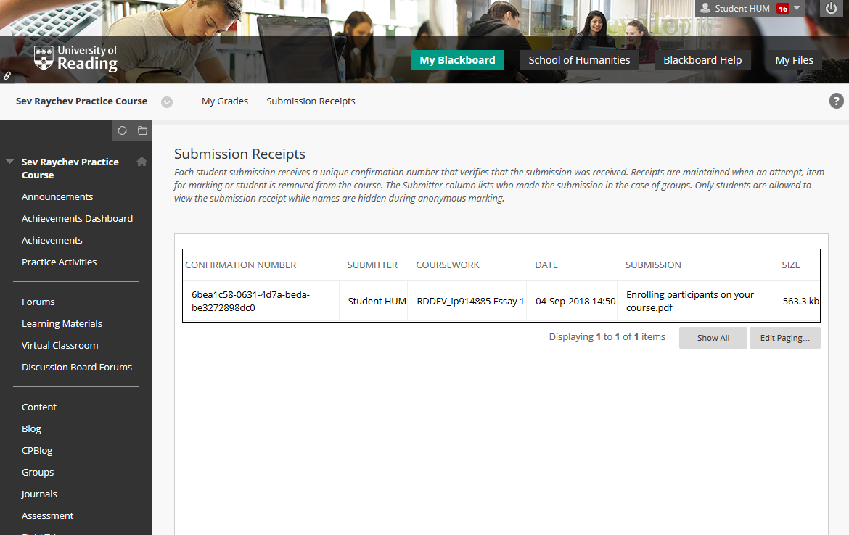Open My Files tab
849x535 pixels.
[794, 60]
